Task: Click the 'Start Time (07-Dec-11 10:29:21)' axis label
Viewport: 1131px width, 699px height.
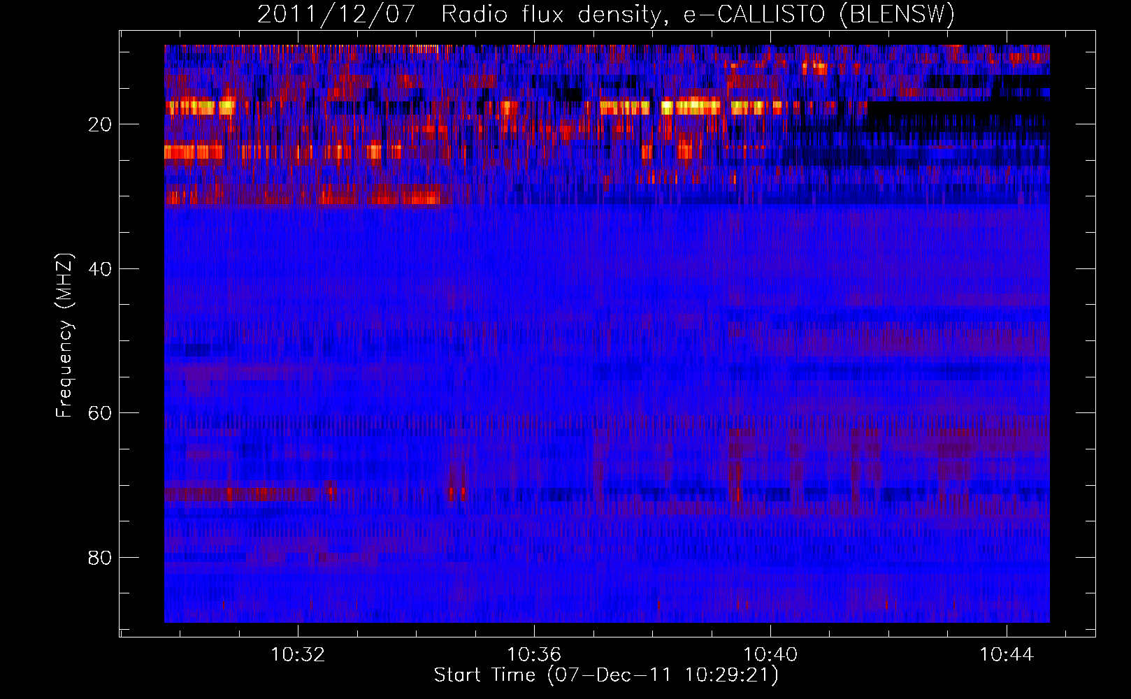Action: pos(606,675)
